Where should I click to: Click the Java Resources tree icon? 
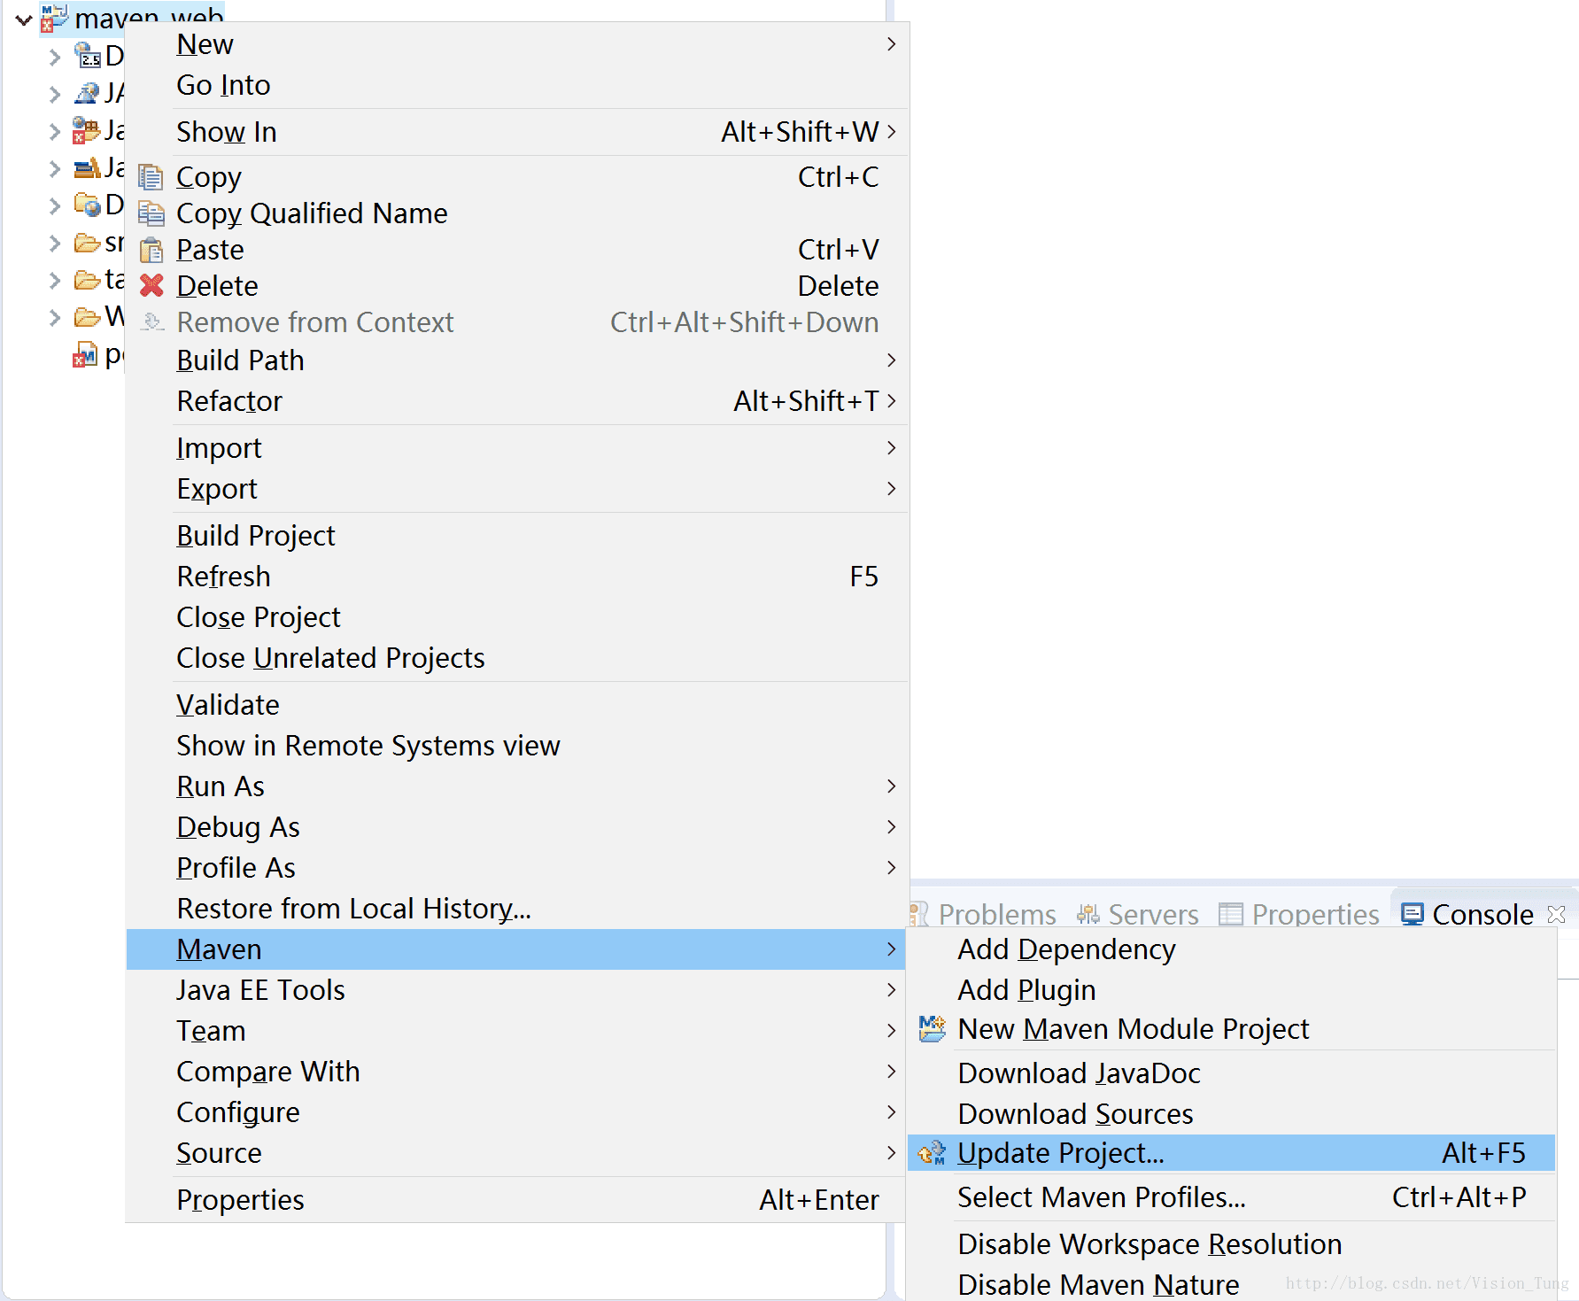86,130
